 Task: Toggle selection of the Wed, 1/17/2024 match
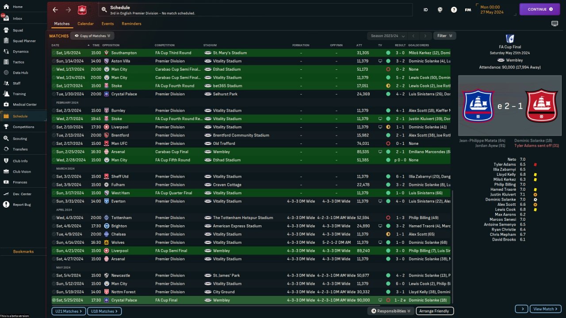click(x=54, y=69)
